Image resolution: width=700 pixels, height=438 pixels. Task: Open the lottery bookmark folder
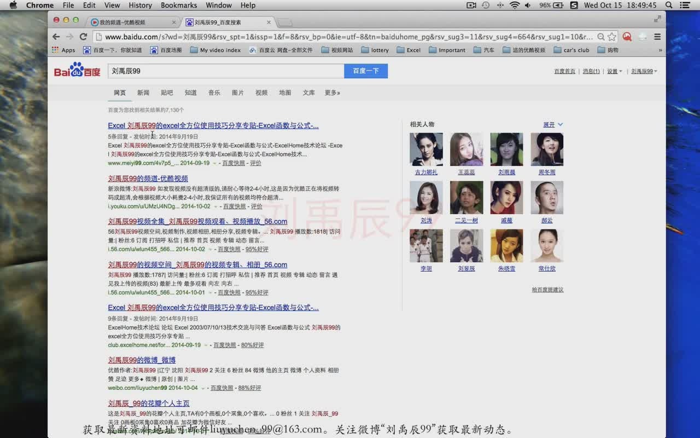point(375,50)
